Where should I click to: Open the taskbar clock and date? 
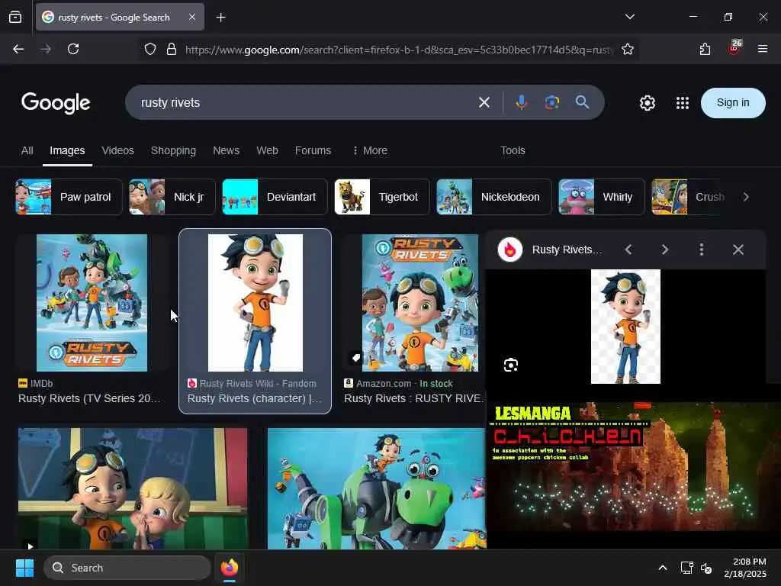745,568
